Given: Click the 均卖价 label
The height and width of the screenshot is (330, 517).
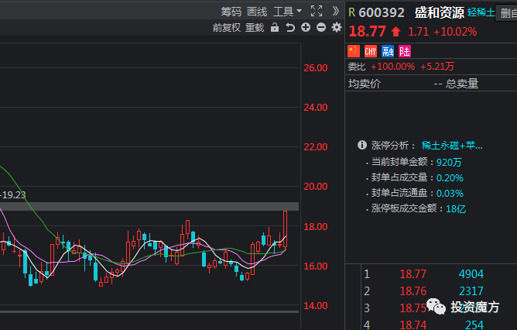Looking at the screenshot, I should click(365, 84).
